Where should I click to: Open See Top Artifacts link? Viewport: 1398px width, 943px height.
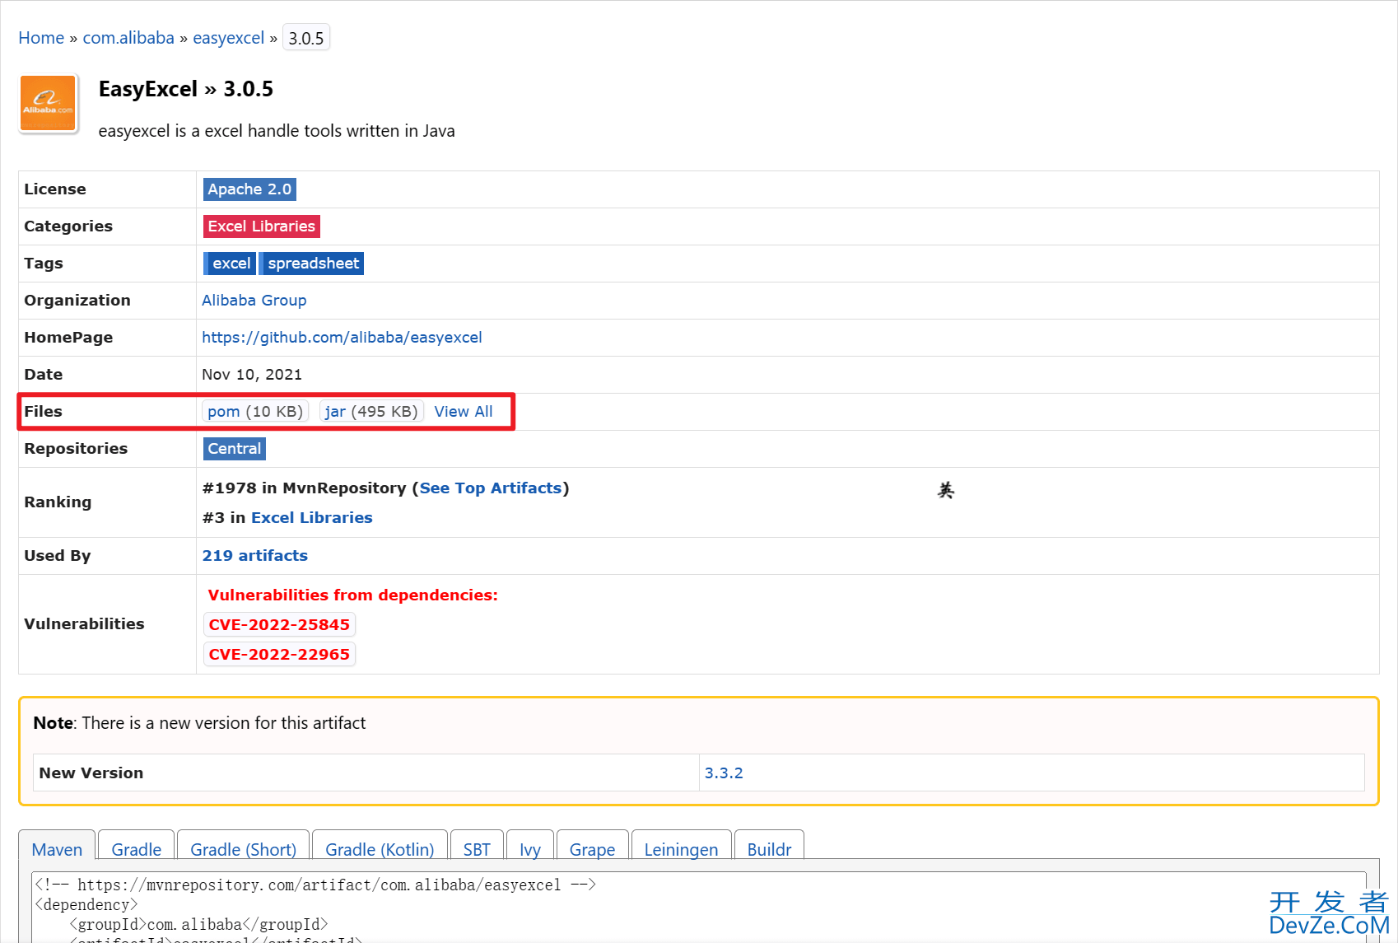[x=491, y=488]
